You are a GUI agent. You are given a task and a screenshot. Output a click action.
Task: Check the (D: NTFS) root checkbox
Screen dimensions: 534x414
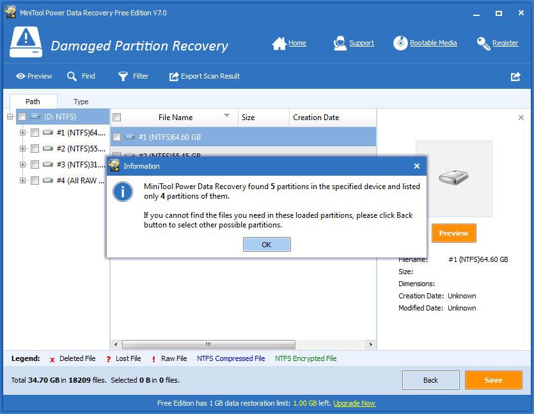(x=22, y=117)
